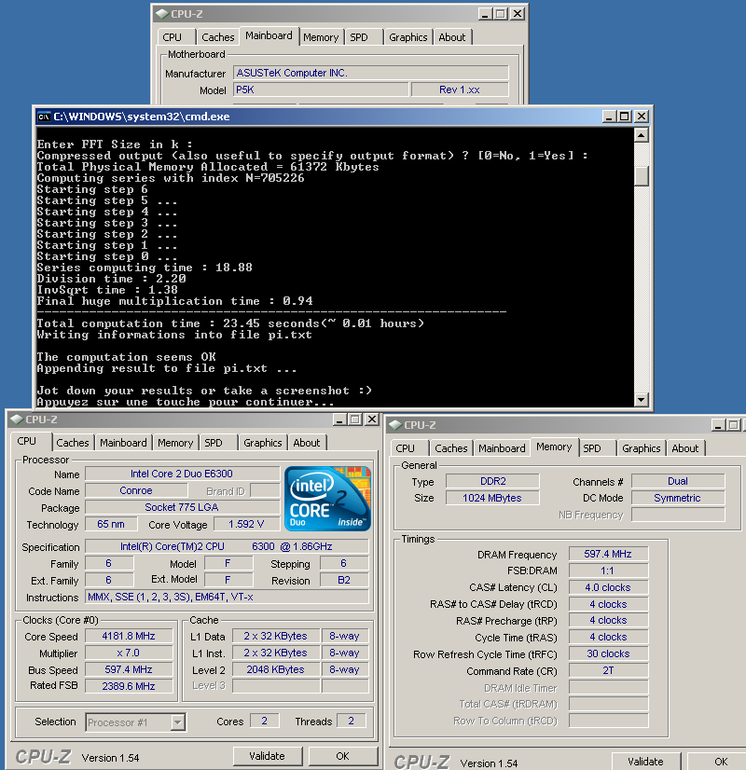Click the CPU-Z icon in Memory window title
Viewport: 746px width, 770px height.
394,425
